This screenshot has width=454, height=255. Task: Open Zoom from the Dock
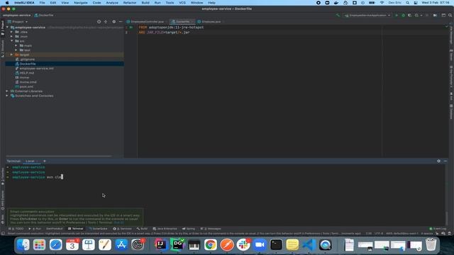(260, 244)
